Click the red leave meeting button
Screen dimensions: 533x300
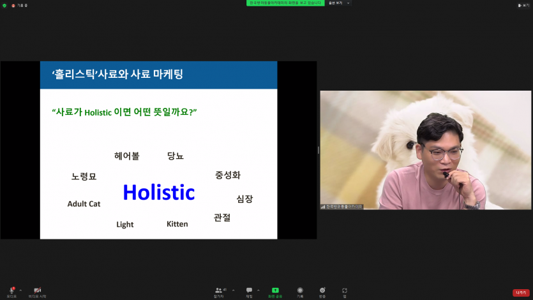click(521, 292)
